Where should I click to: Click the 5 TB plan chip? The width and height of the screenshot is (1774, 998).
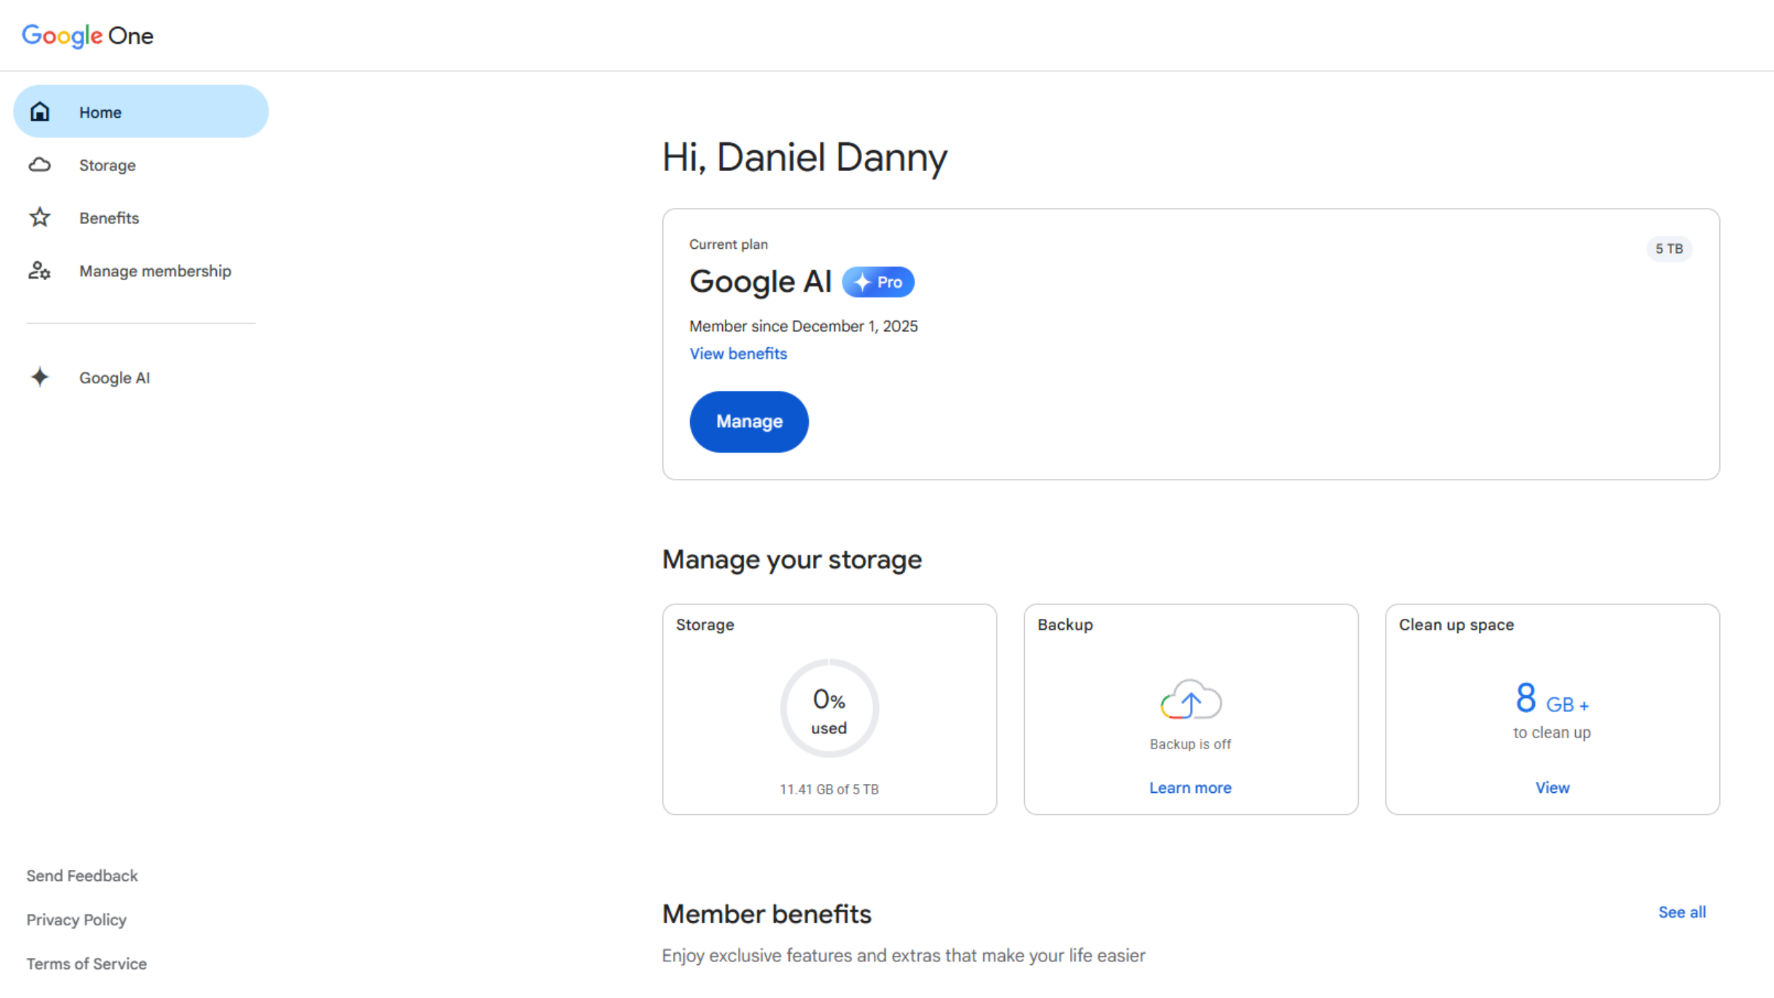tap(1669, 248)
